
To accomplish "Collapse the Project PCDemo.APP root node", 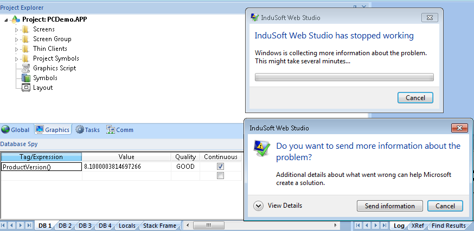I will (x=6, y=19).
